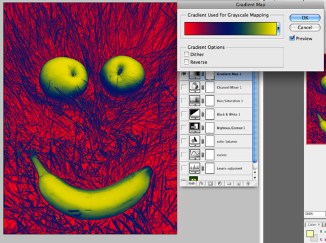Screen dimensions: 326x243
Task: Click the Layers panel scroll up arrow
Action: pyautogui.click(x=255, y=172)
